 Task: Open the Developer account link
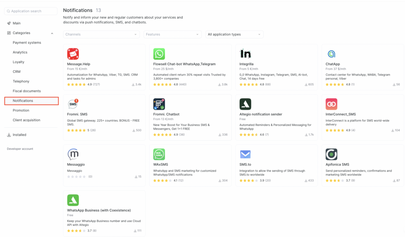[x=20, y=149]
